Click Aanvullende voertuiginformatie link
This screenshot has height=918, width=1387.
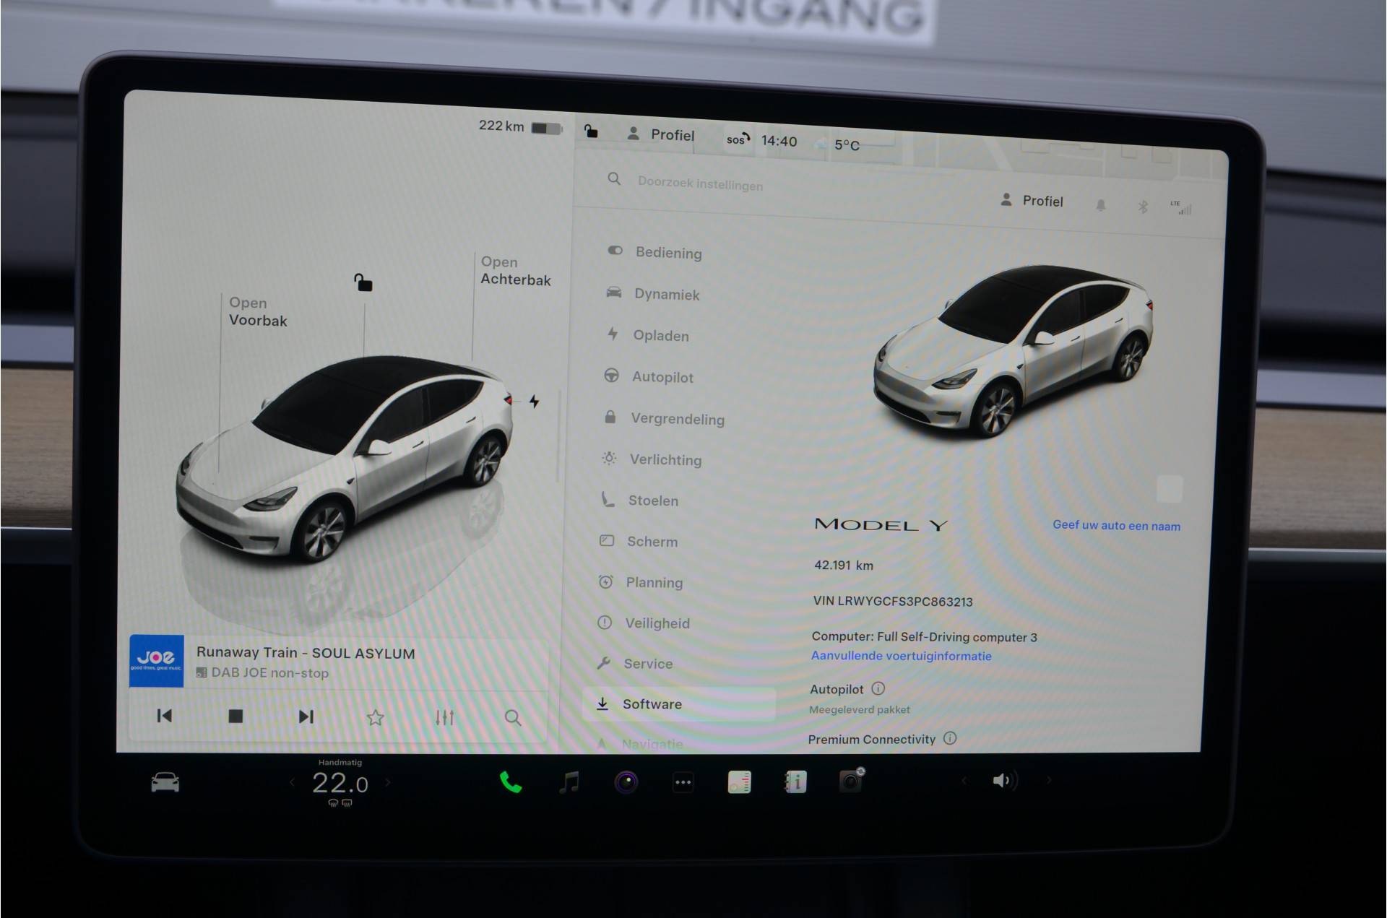[901, 656]
